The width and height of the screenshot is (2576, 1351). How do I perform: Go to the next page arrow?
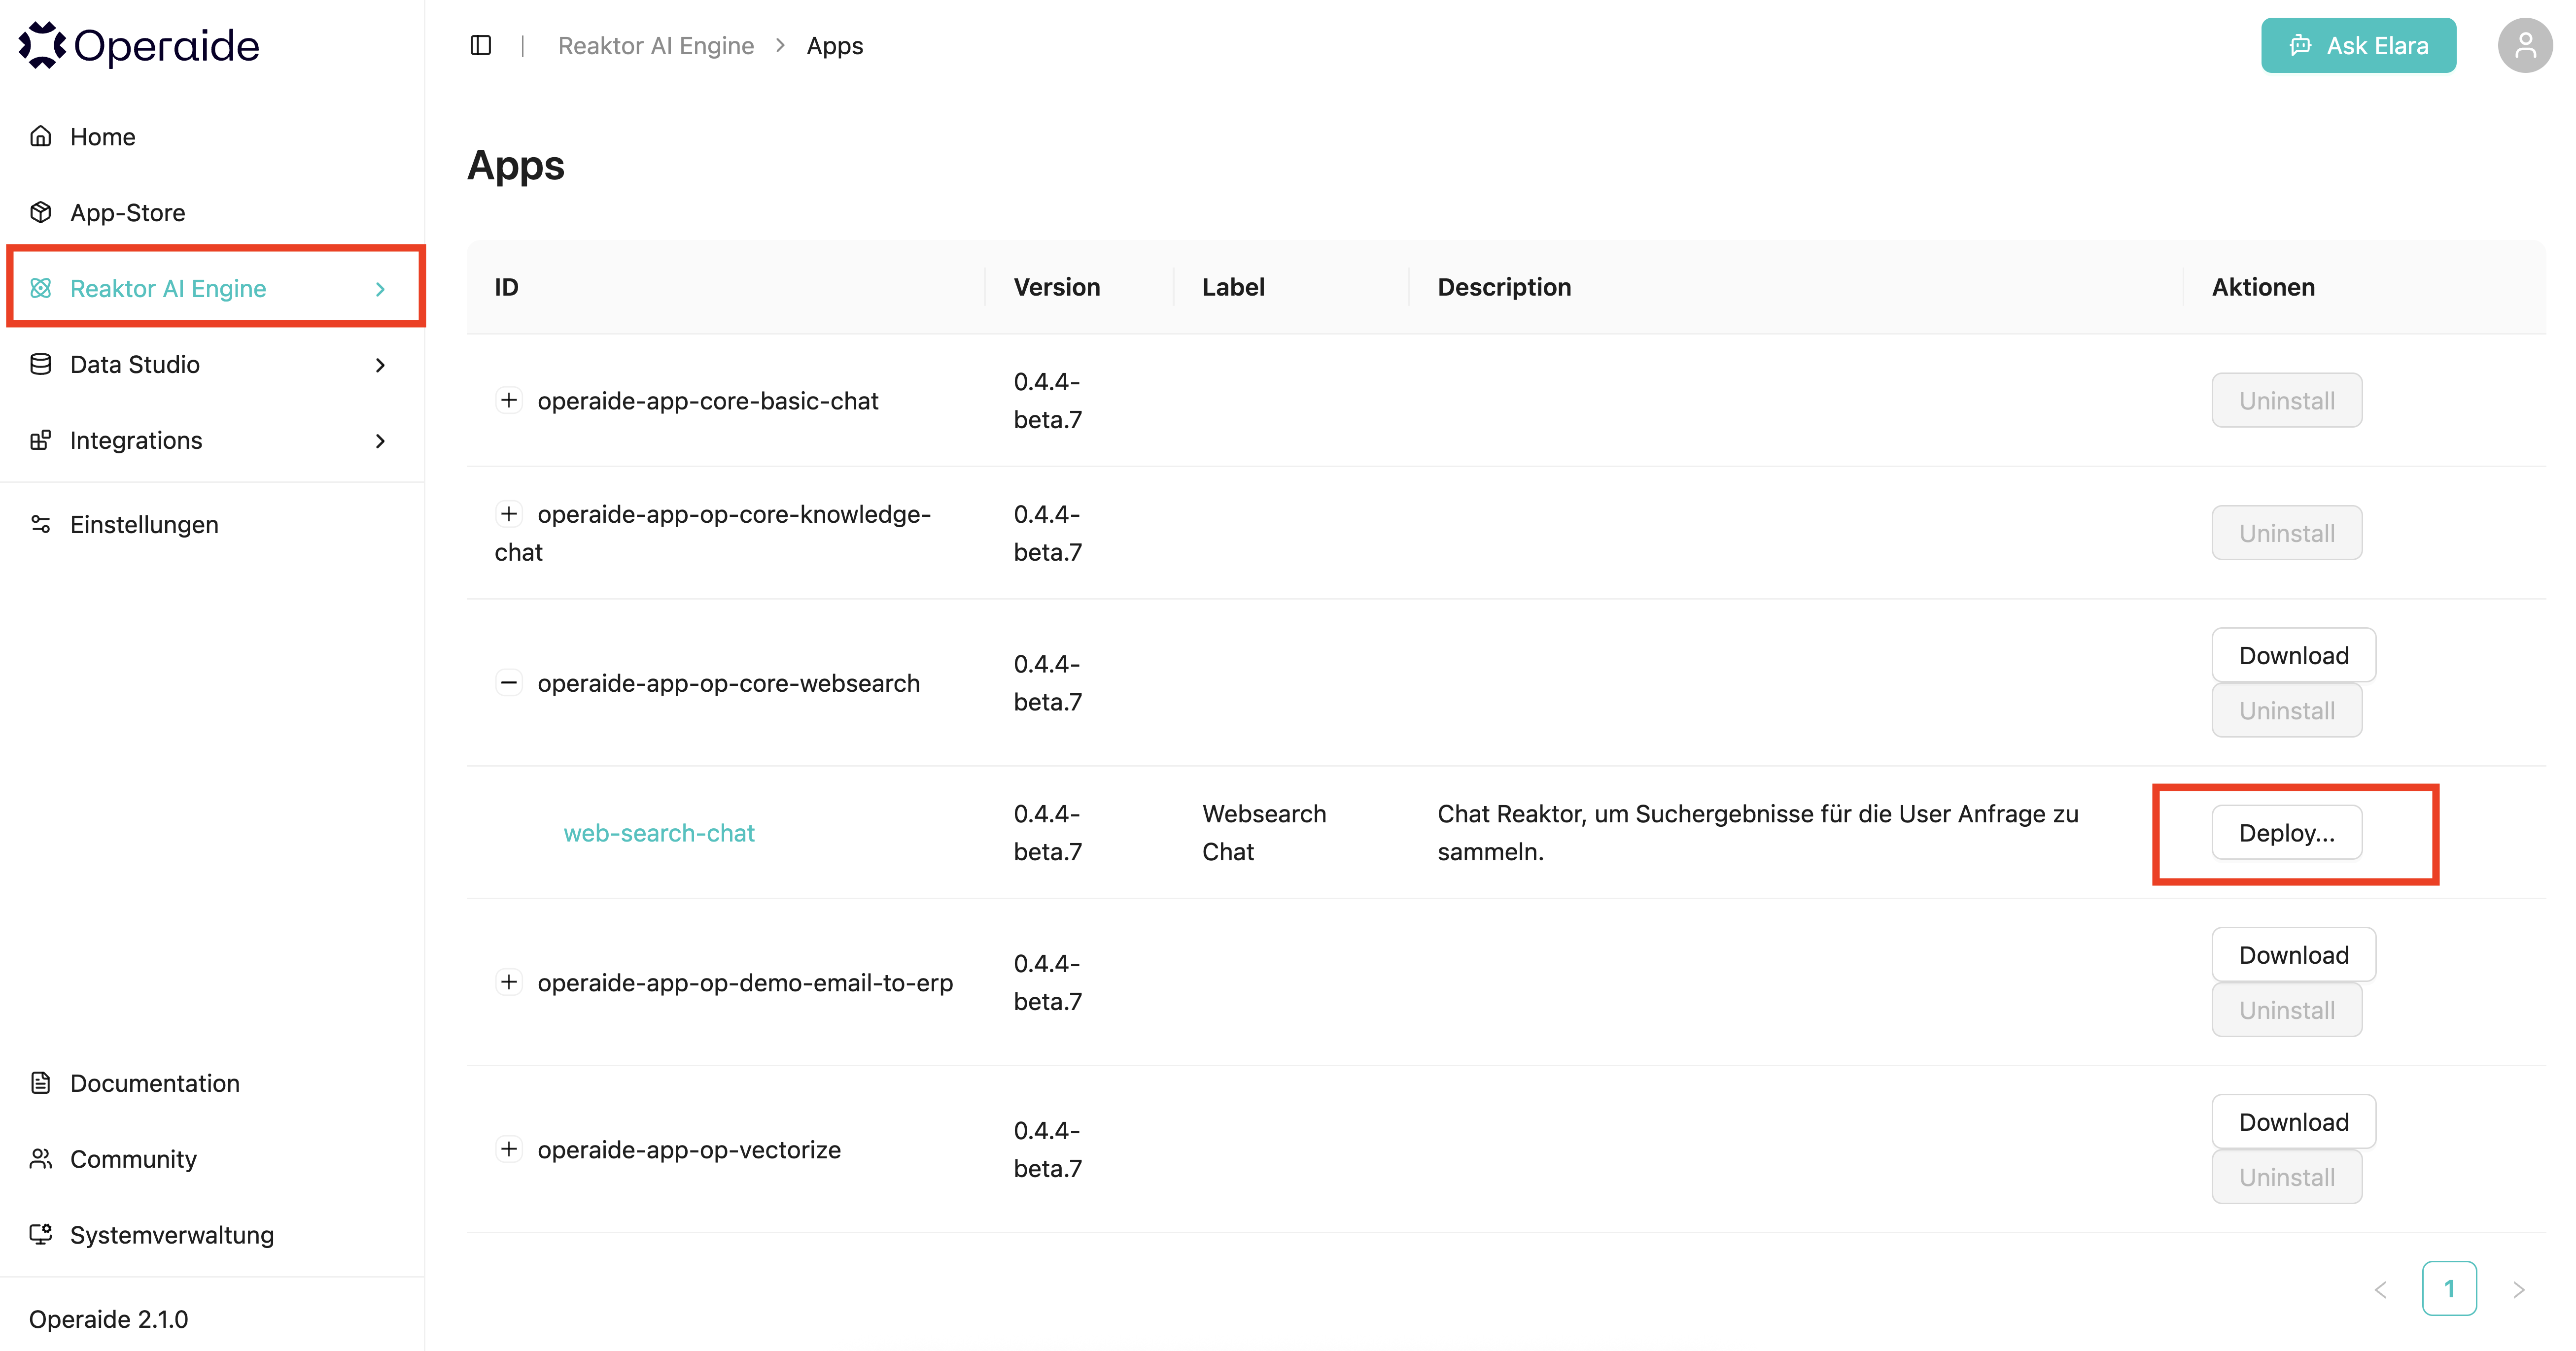tap(2518, 1289)
